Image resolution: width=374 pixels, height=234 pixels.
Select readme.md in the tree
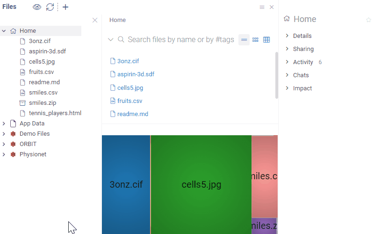point(44,82)
